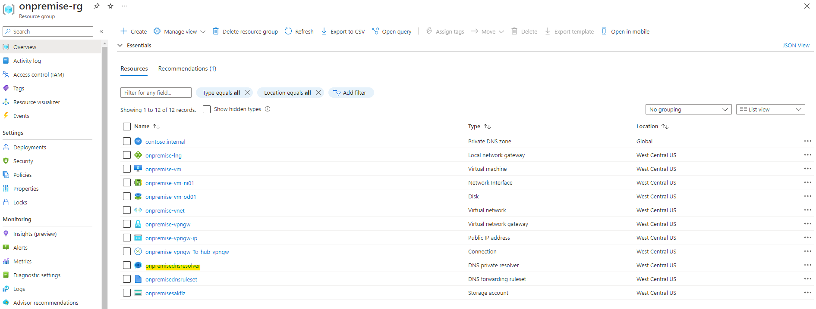The width and height of the screenshot is (816, 309).
Task: Select checkbox for onpremisednsresolver
Action: tap(127, 265)
